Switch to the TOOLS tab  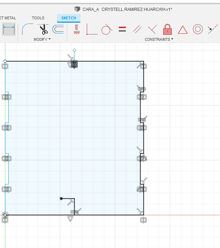(x=38, y=18)
